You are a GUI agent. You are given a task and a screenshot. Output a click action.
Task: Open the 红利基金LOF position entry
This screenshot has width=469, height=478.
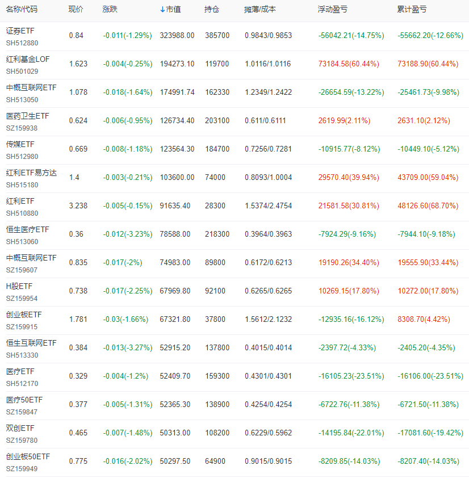click(x=27, y=59)
